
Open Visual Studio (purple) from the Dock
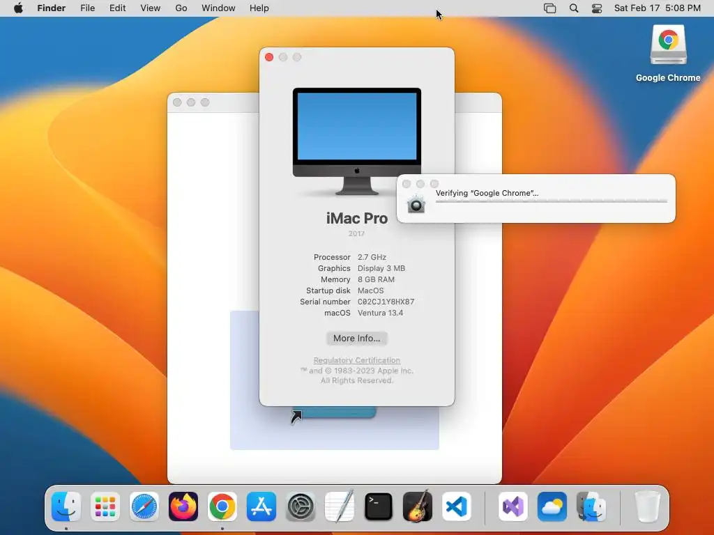click(x=513, y=506)
